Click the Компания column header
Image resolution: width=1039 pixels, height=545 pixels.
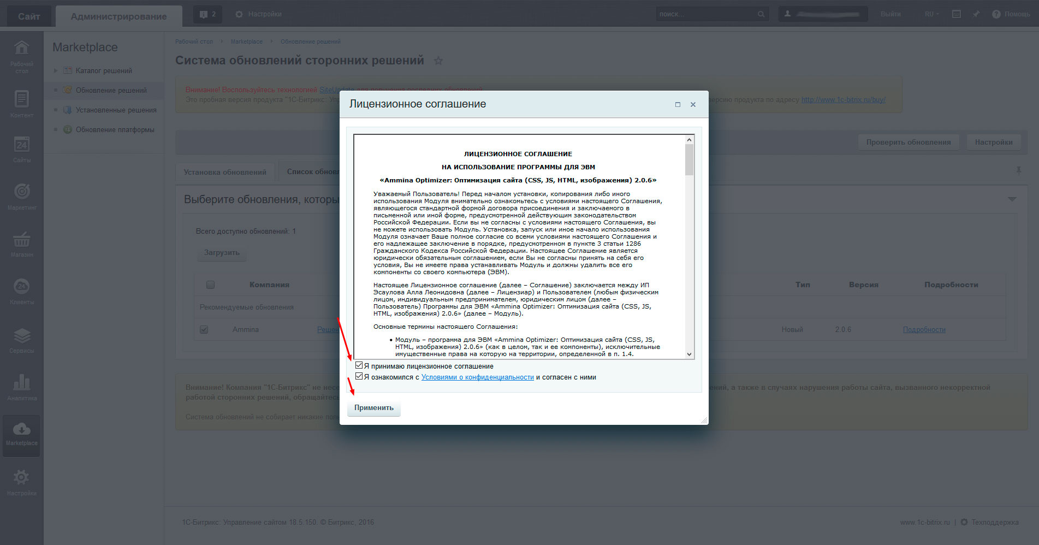coord(269,285)
